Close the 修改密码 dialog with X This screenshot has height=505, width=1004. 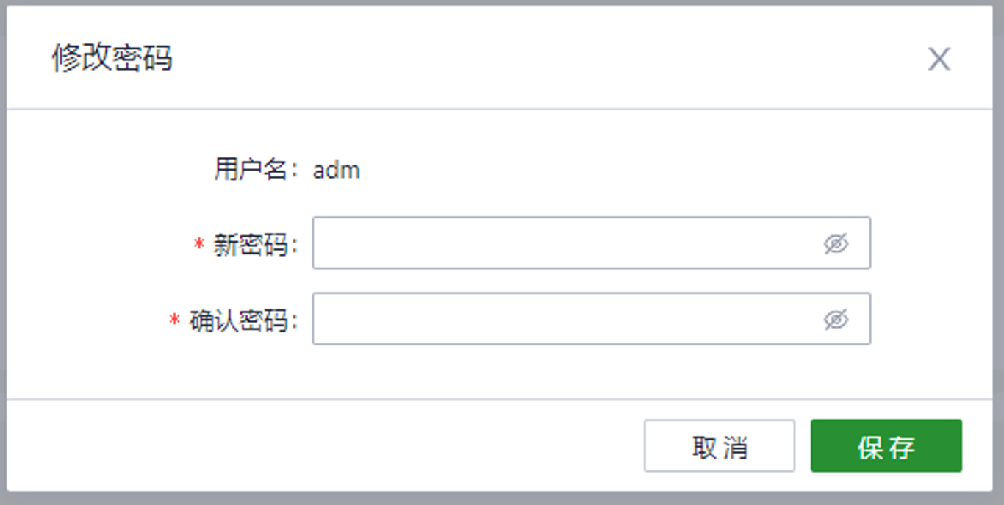point(939,59)
